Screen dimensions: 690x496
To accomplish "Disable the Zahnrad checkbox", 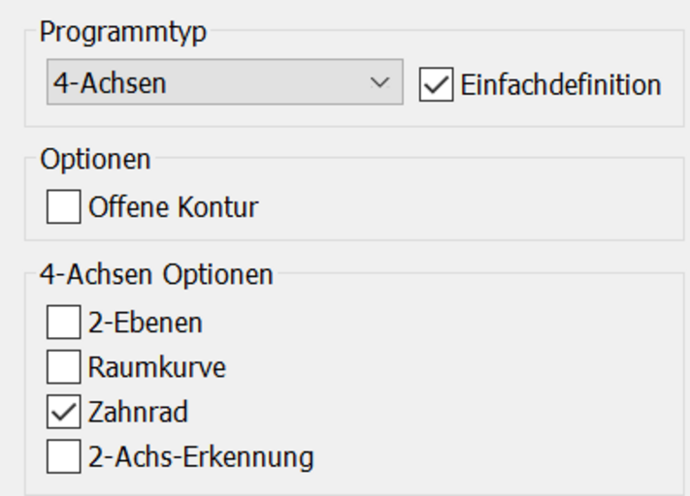I will (64, 412).
